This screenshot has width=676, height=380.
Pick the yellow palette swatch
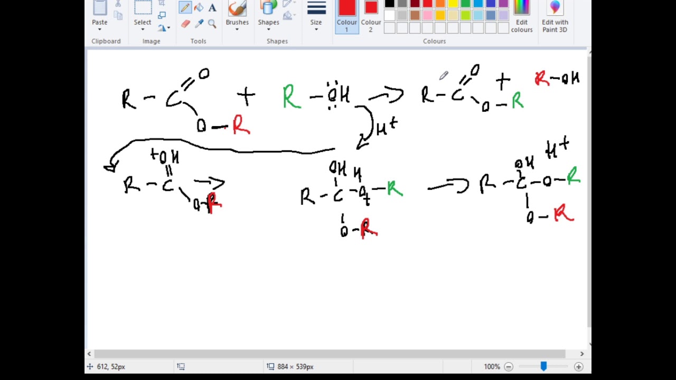(453, 4)
